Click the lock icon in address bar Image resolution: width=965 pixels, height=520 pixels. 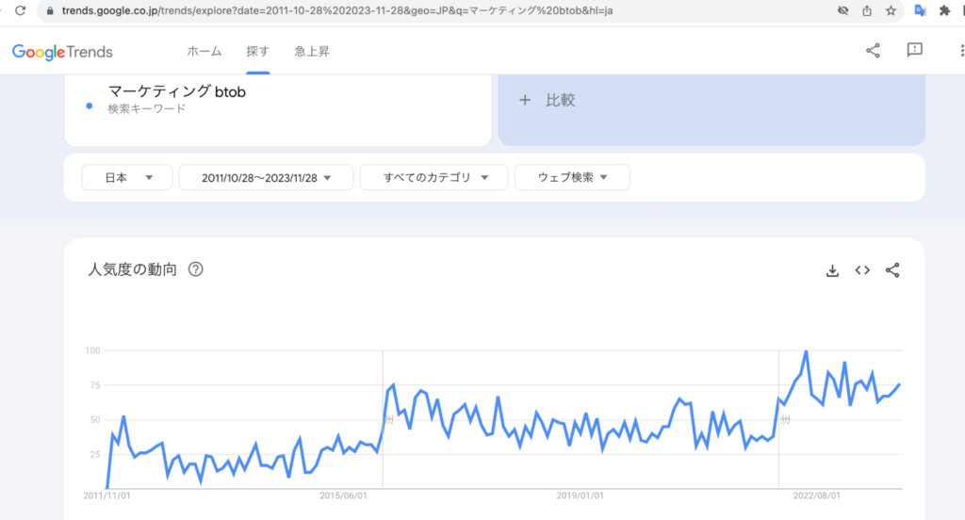tap(50, 10)
